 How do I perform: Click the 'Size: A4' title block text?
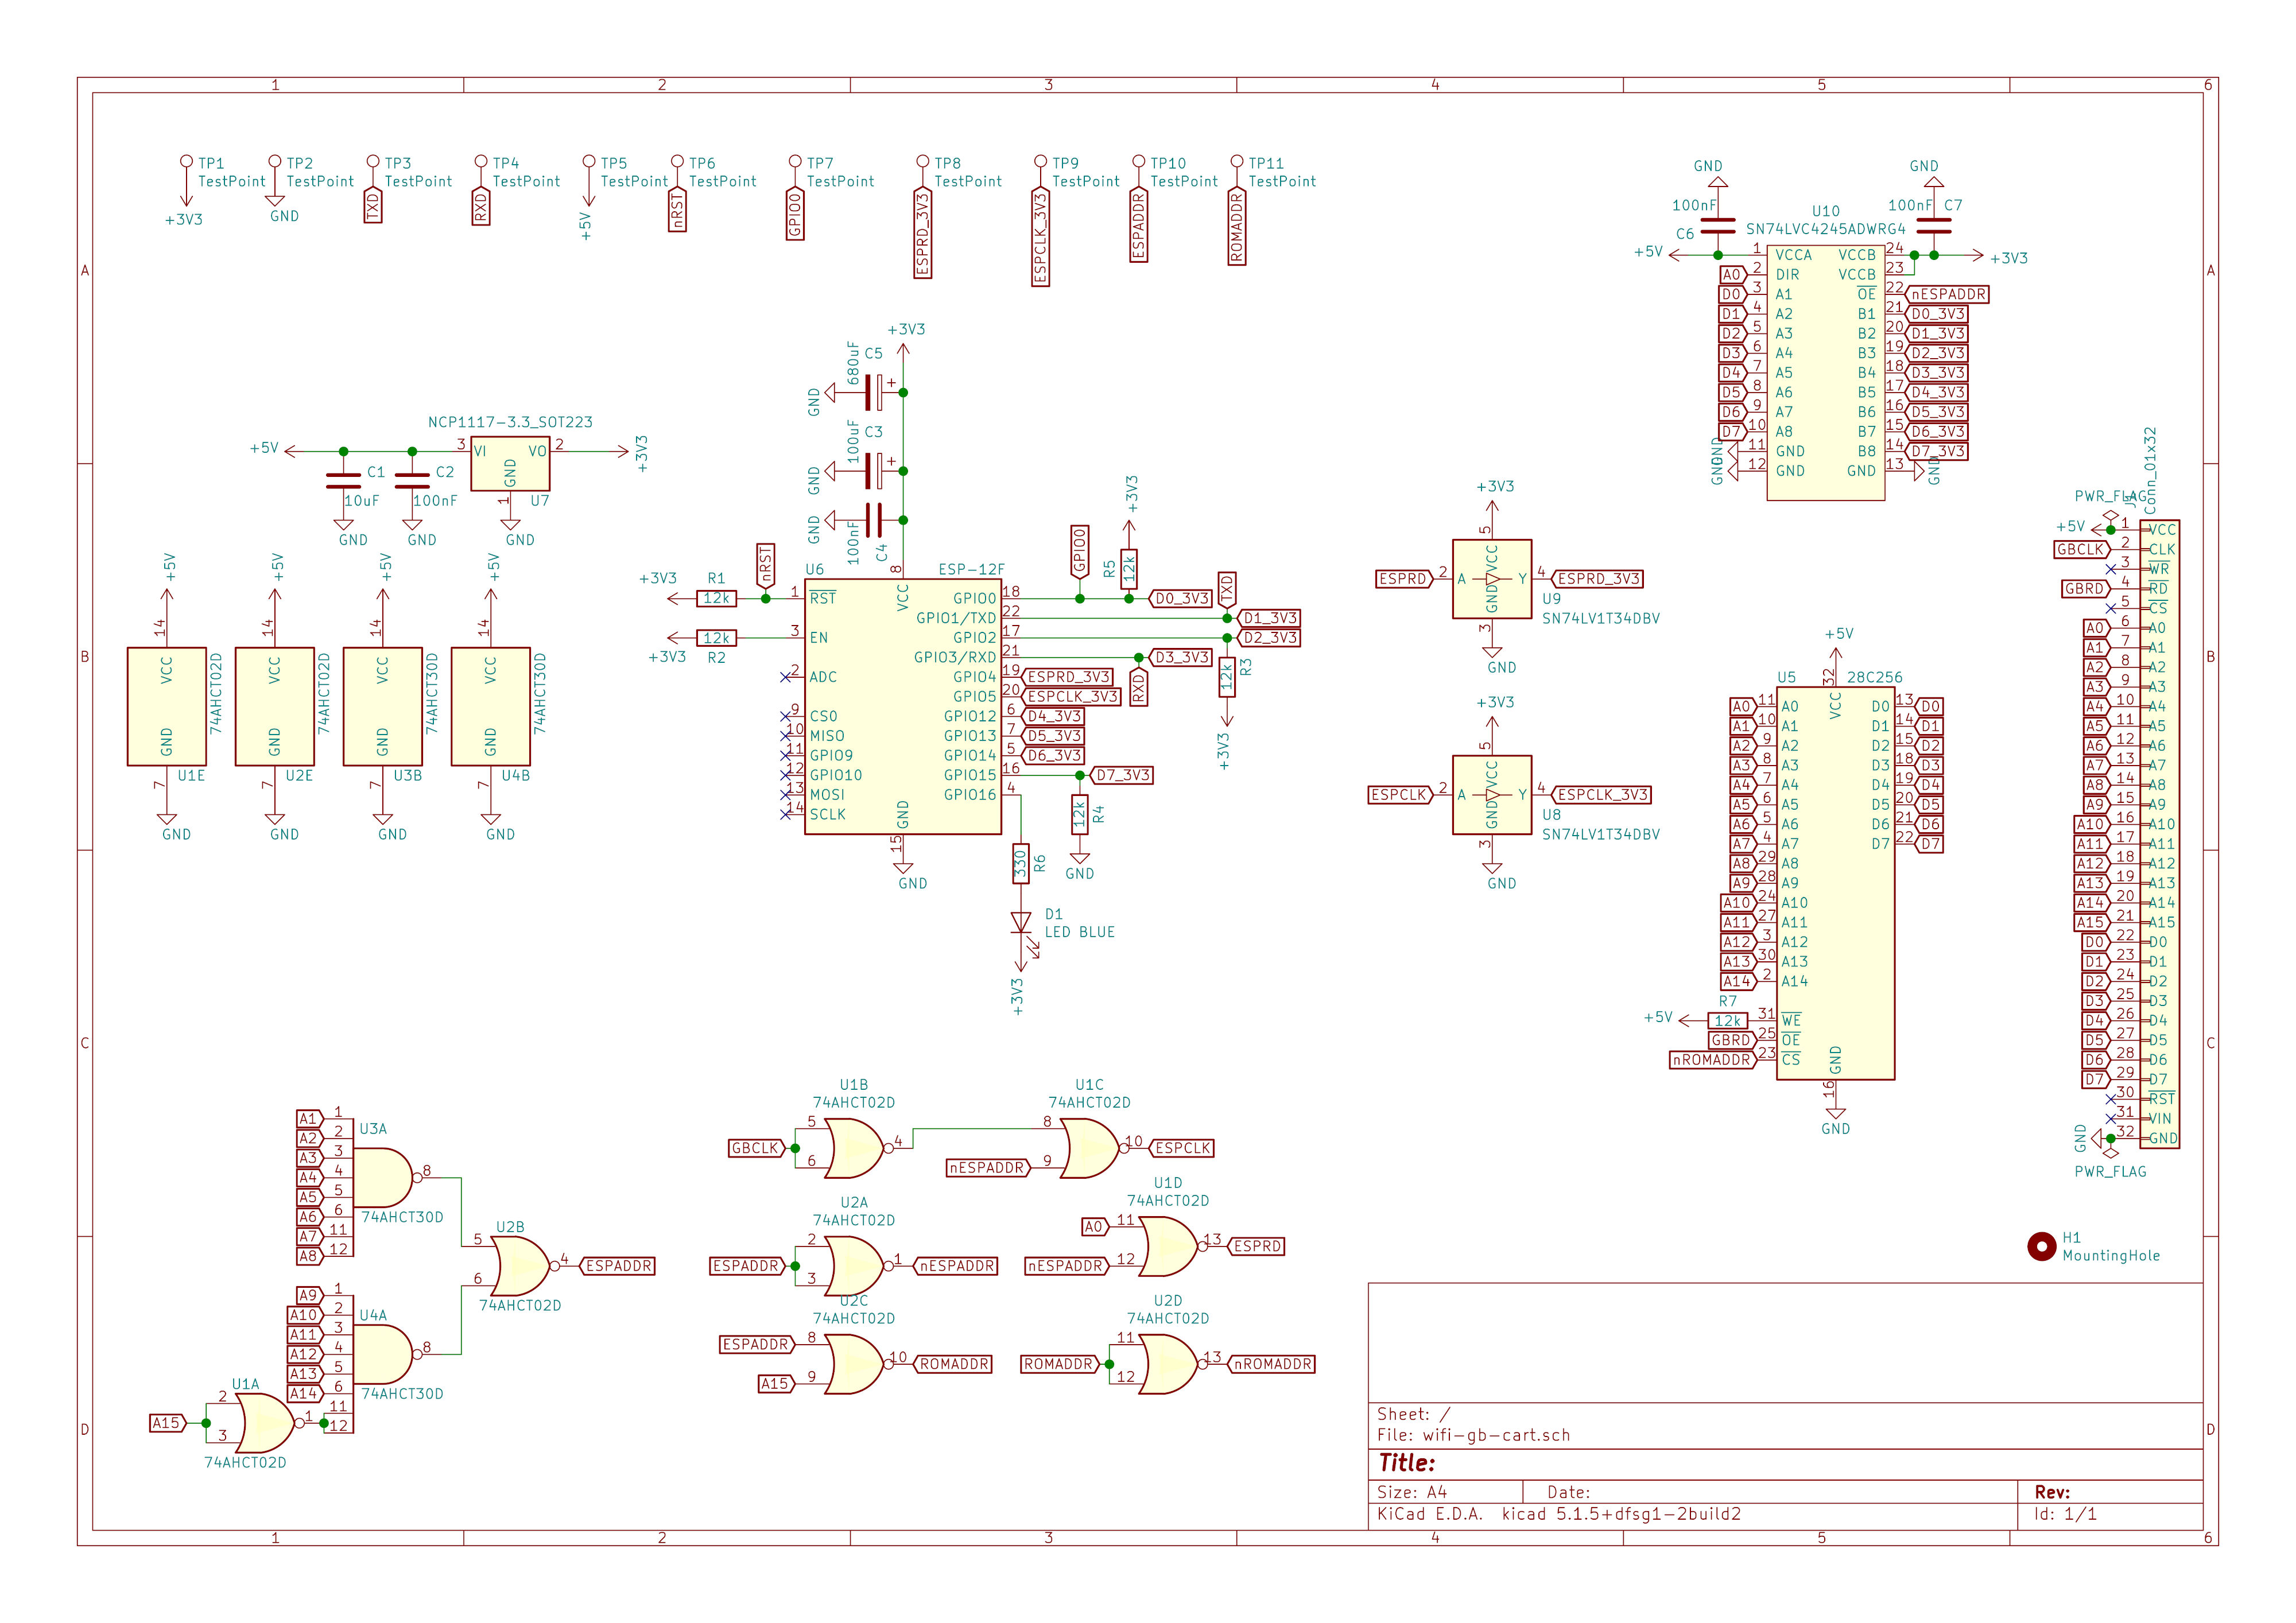point(1412,1492)
